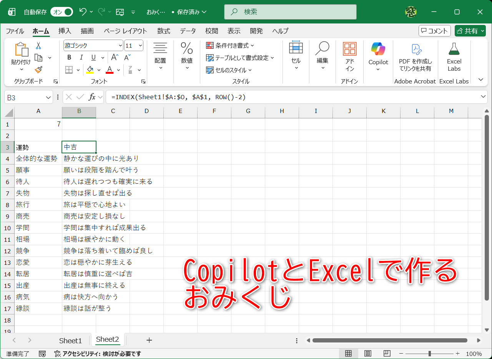Click the yellow fill color bucket
This screenshot has width=492, height=359.
(x=90, y=70)
